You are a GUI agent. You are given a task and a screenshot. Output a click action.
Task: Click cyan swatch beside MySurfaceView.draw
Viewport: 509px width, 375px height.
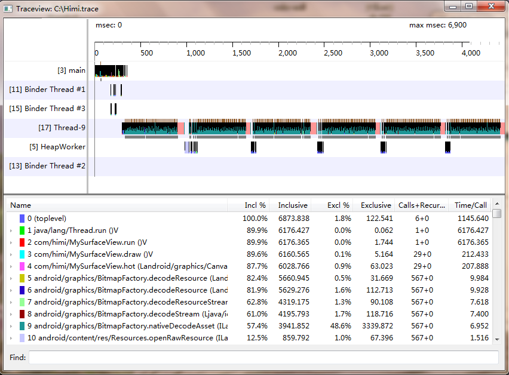coord(22,254)
